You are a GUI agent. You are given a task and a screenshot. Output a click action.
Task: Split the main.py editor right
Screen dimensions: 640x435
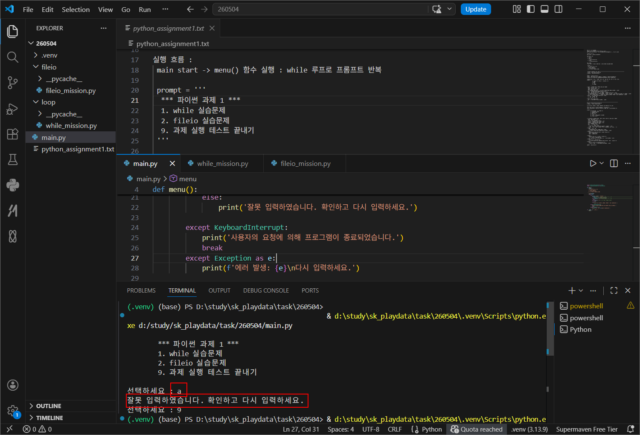pyautogui.click(x=614, y=163)
